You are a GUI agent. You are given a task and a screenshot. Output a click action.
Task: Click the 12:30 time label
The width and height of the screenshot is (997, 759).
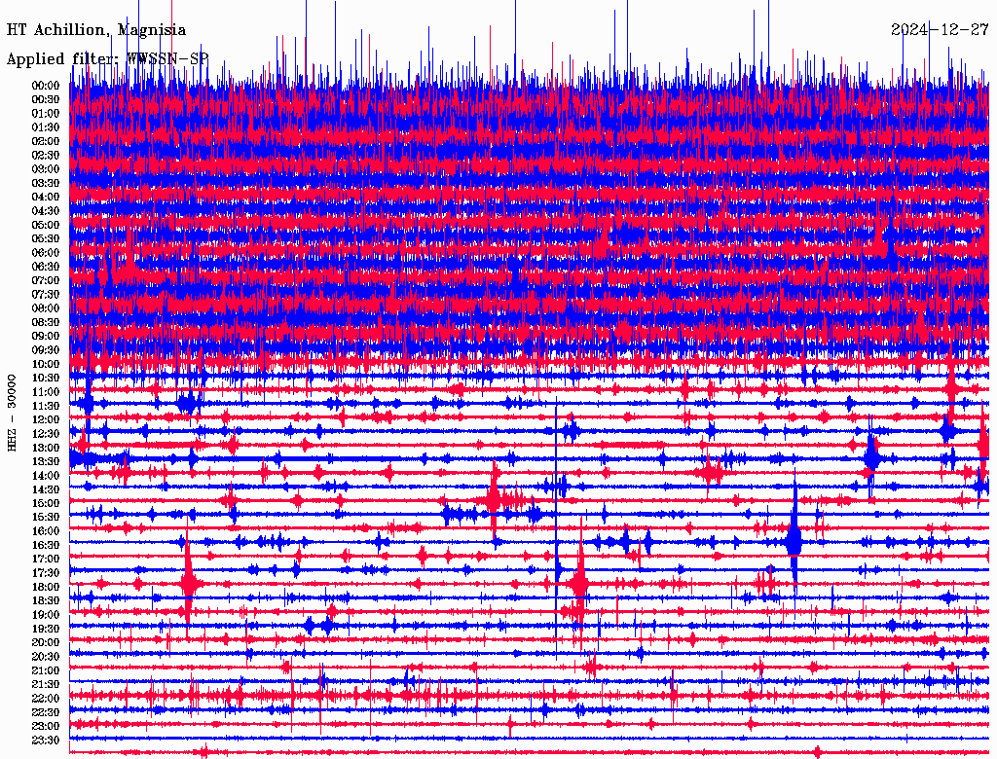(46, 434)
